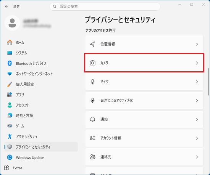Click the ホーム house icon
The image size is (210, 175).
coord(10,42)
